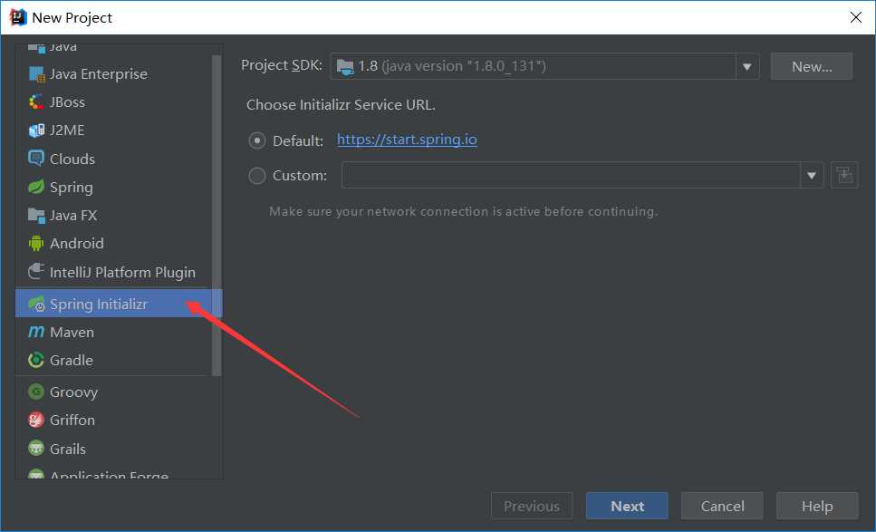The height and width of the screenshot is (532, 876).
Task: Click the disabled Previous button
Action: pos(531,506)
